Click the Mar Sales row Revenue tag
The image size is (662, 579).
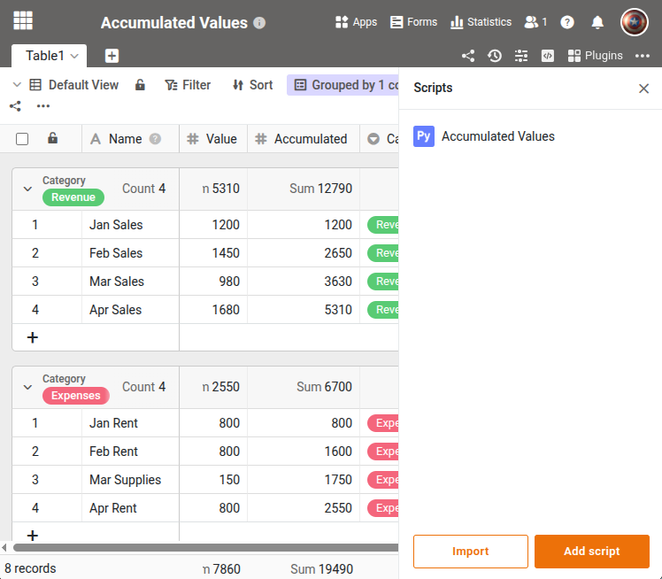[383, 282]
